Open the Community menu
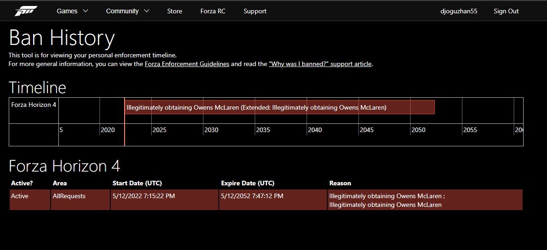 [122, 11]
